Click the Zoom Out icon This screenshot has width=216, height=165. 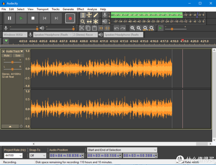click(139, 28)
